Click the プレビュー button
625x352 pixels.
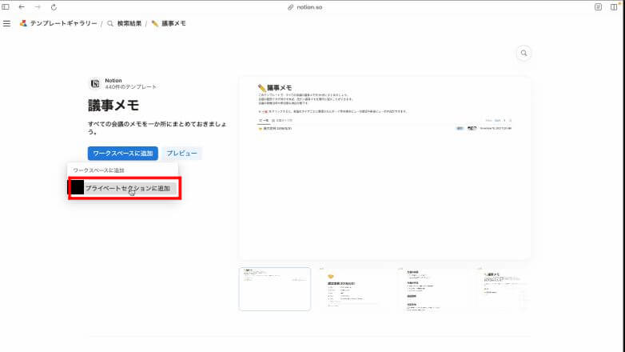click(x=181, y=154)
